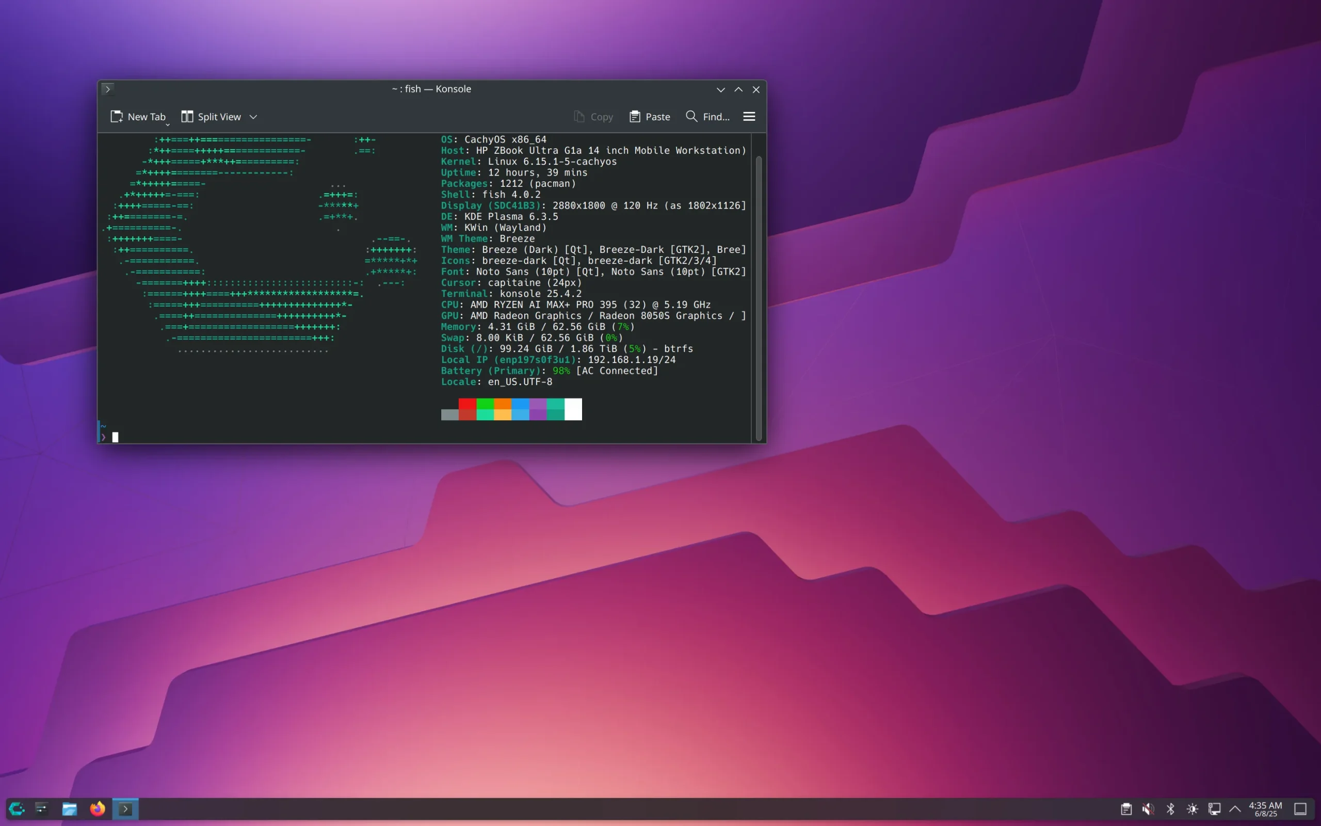Open the Dolphin file manager from the taskbar
Viewport: 1321px width, 826px height.
pyautogui.click(x=69, y=809)
